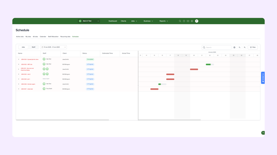The image size is (277, 155).
Task: Click the clock timer icon in the navigation bar
Action: coord(184,21)
